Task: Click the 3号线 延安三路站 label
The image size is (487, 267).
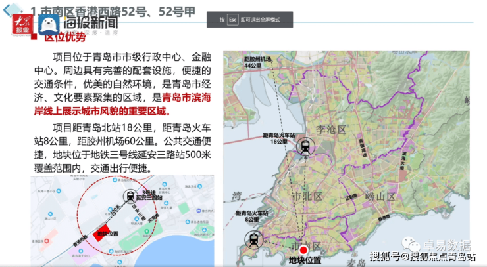Action: point(149,195)
